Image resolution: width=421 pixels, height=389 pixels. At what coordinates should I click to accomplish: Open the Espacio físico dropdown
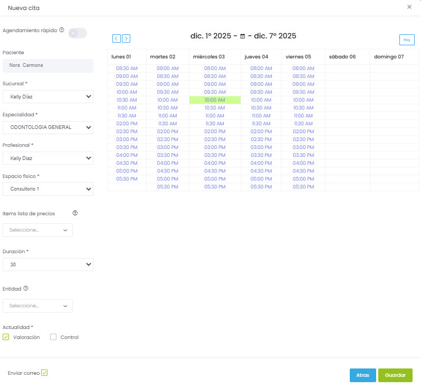48,189
